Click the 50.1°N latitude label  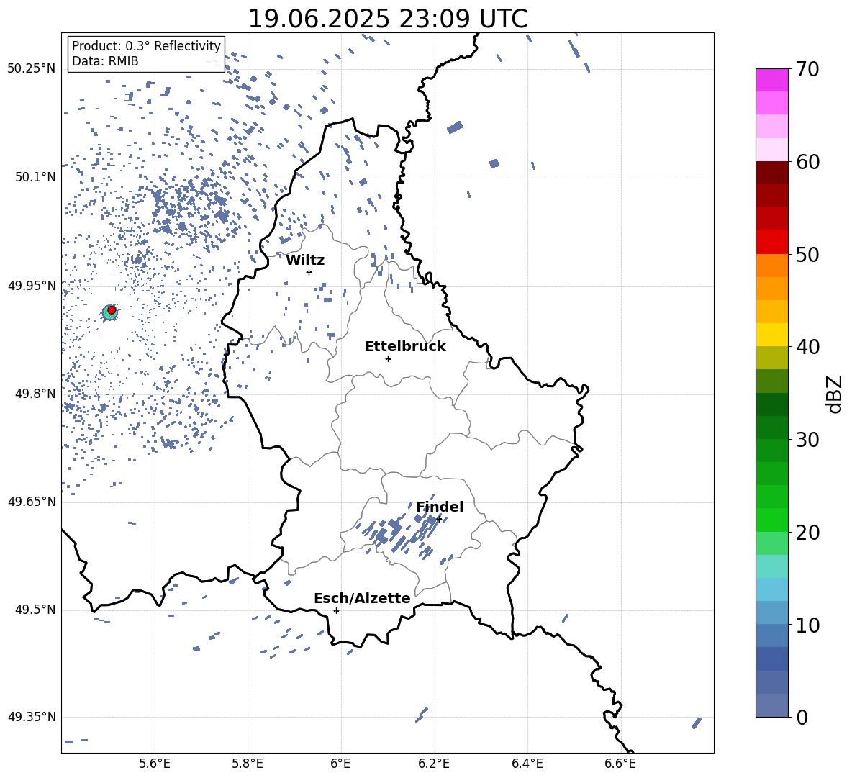(36, 178)
